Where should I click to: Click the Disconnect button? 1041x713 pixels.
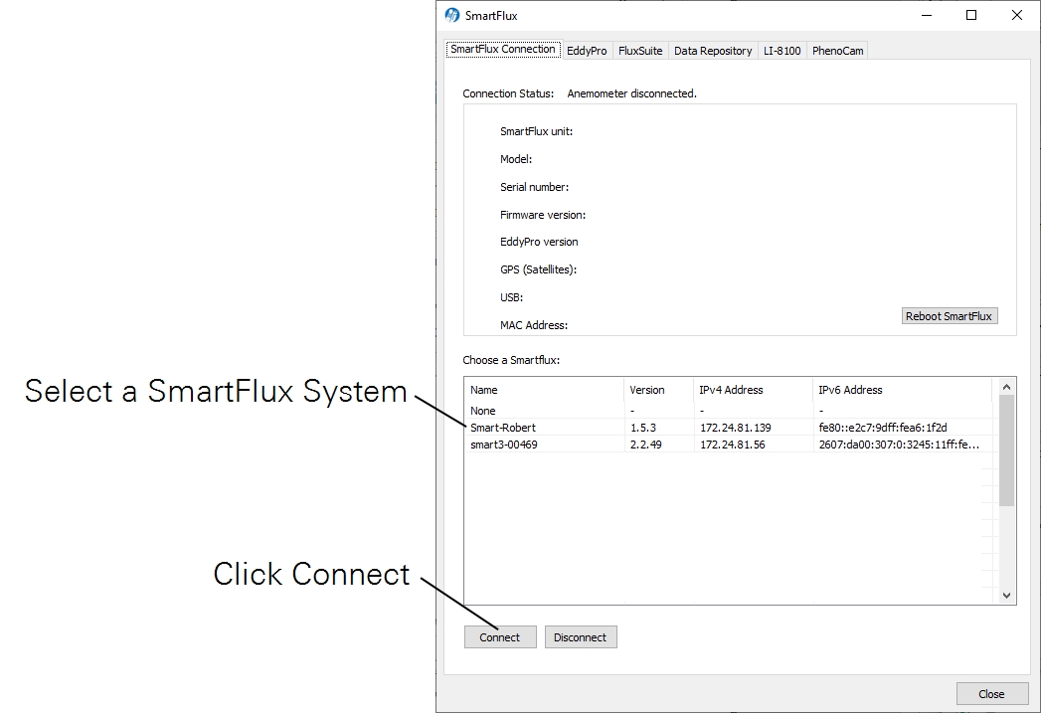tap(581, 637)
